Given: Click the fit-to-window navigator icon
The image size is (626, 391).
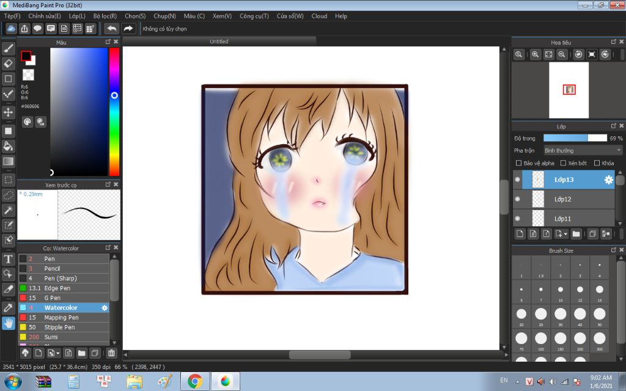Looking at the screenshot, I should point(548,54).
